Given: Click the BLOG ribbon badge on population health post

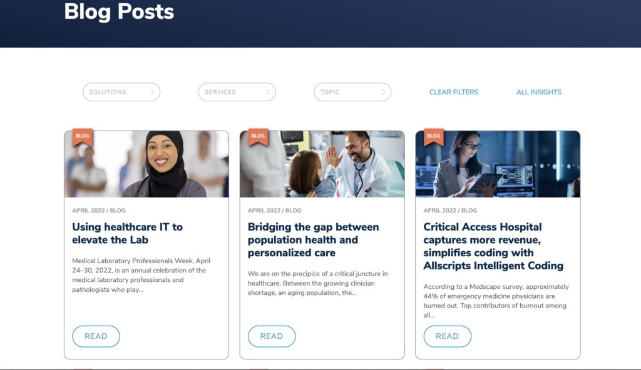Looking at the screenshot, I should (x=258, y=137).
